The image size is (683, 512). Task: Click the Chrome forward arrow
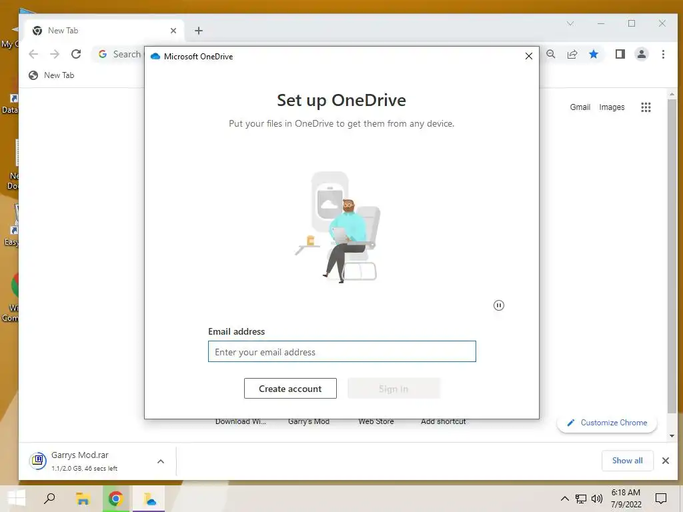click(55, 54)
